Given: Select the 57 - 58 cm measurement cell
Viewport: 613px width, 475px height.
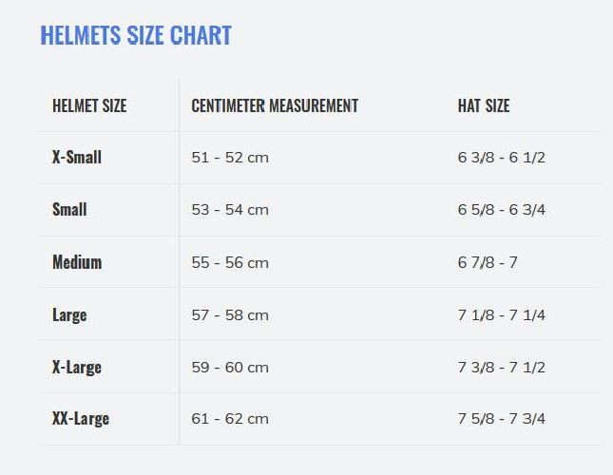Looking at the screenshot, I should tap(230, 314).
